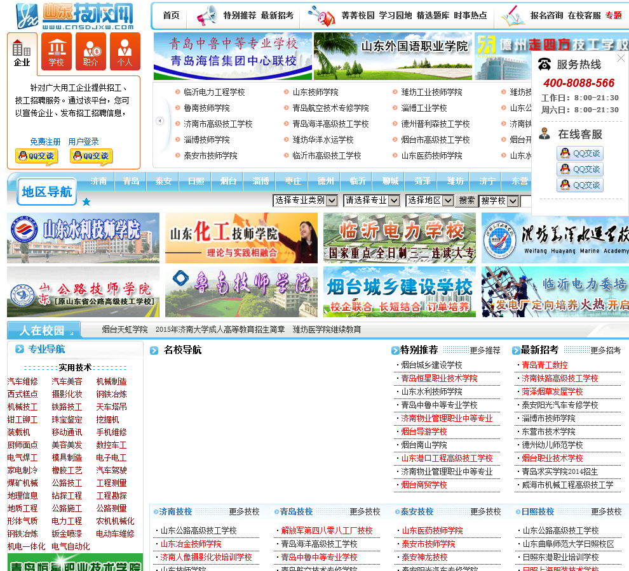Screen dimensions: 629x571
Task: Go to 首页 in top navigation
Action: tap(172, 16)
